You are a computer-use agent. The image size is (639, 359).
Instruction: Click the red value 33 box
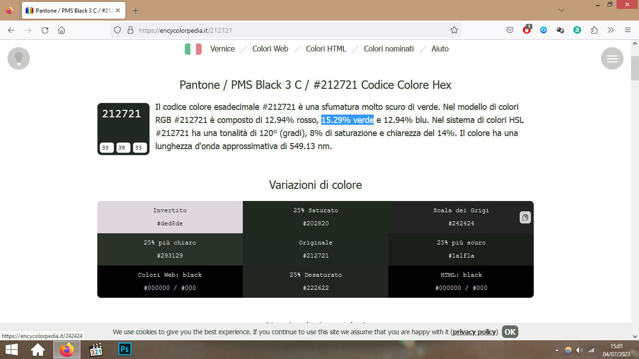[x=107, y=148]
